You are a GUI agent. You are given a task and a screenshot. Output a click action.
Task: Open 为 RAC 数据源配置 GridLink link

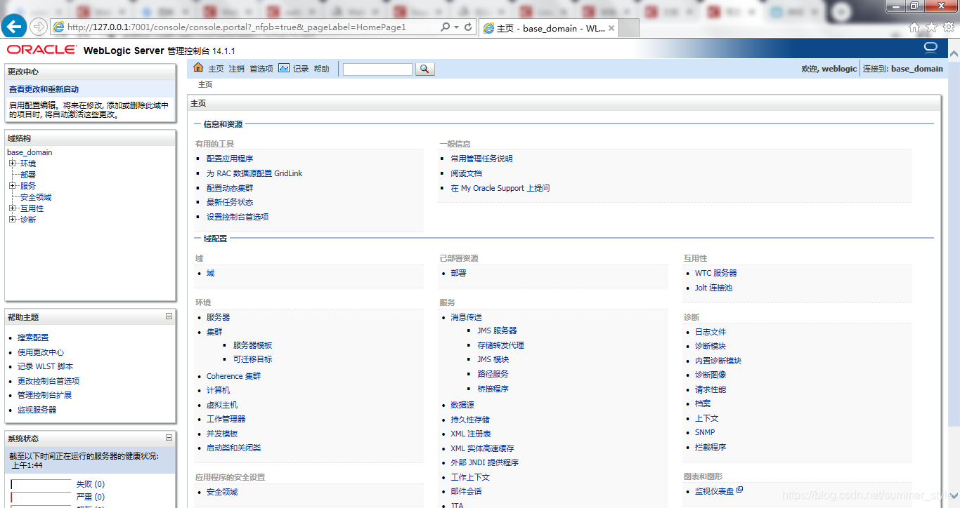(x=254, y=173)
